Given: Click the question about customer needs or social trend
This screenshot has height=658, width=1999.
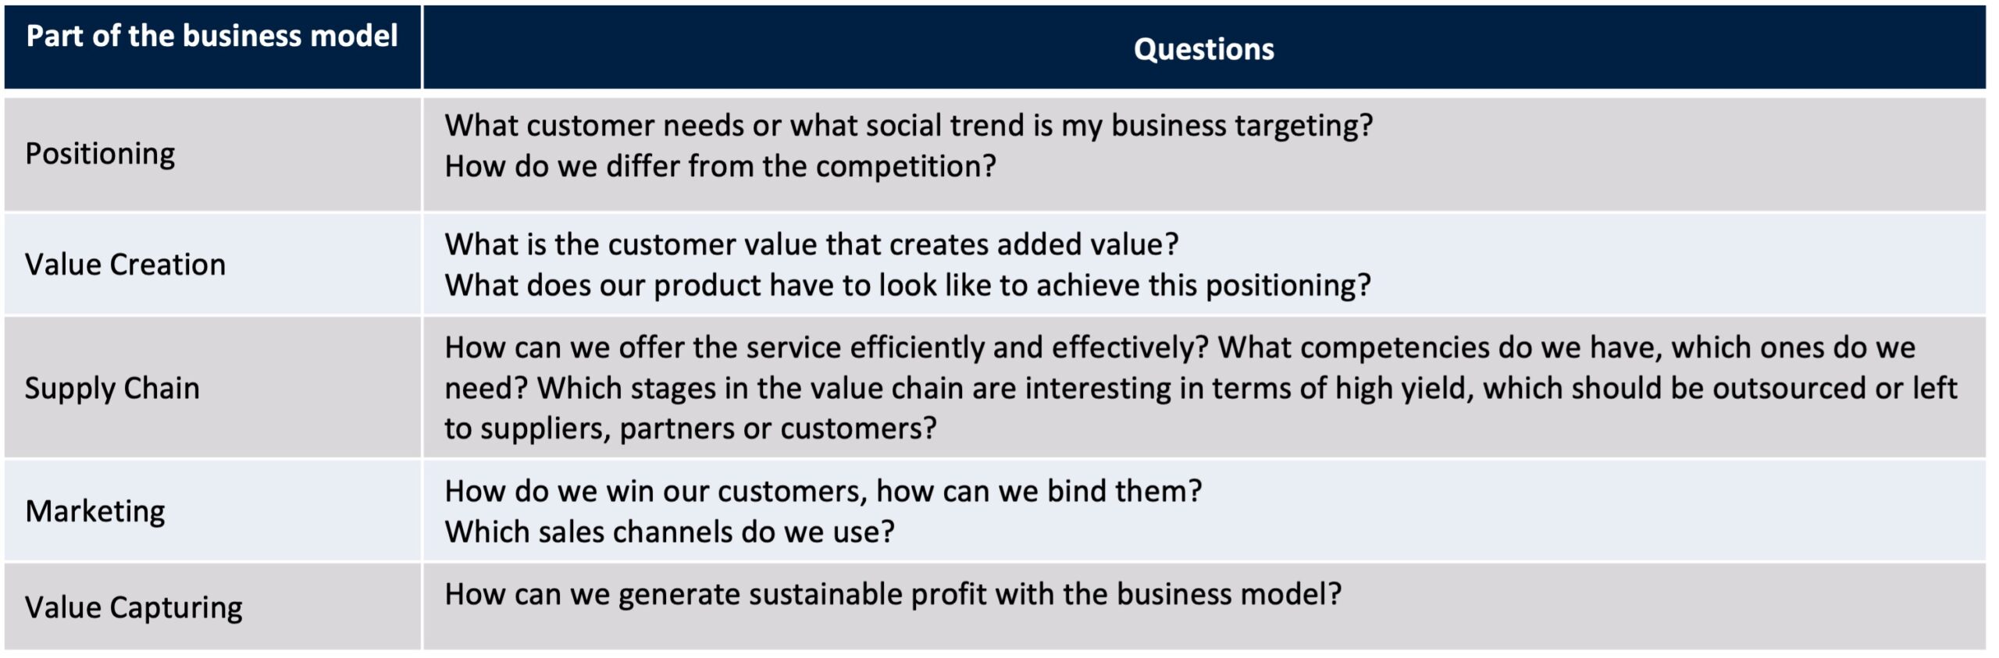Looking at the screenshot, I should pyautogui.click(x=909, y=126).
